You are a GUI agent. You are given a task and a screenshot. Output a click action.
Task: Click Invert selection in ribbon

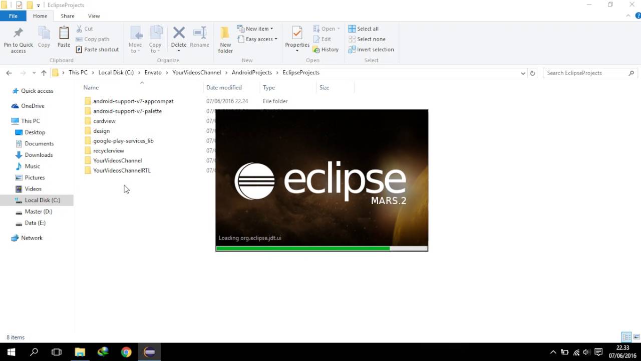coord(371,50)
